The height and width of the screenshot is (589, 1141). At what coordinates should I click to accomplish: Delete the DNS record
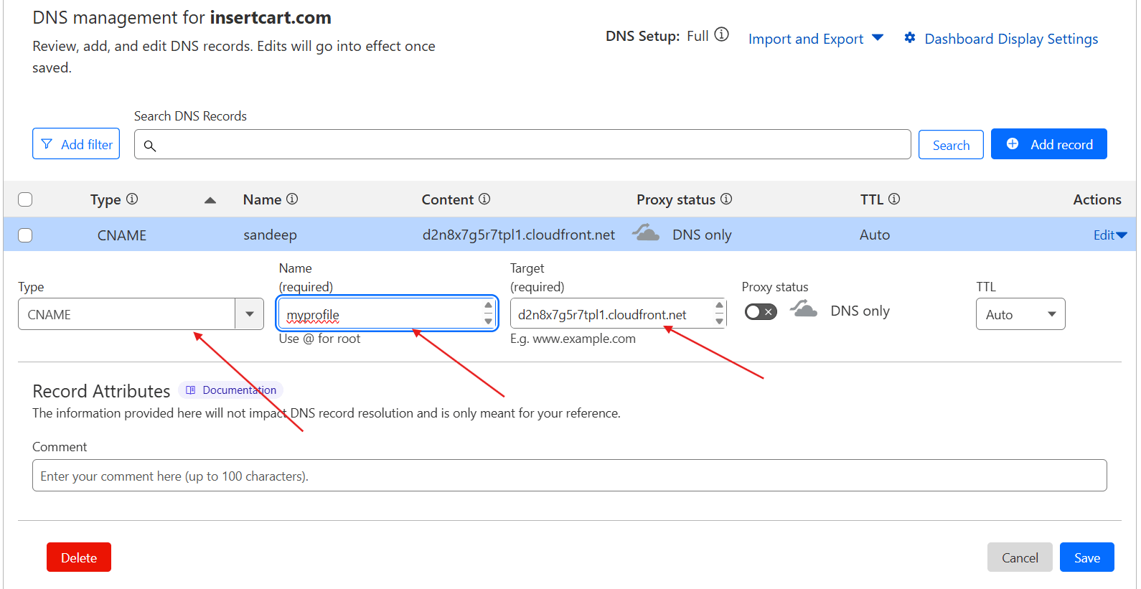click(x=79, y=557)
